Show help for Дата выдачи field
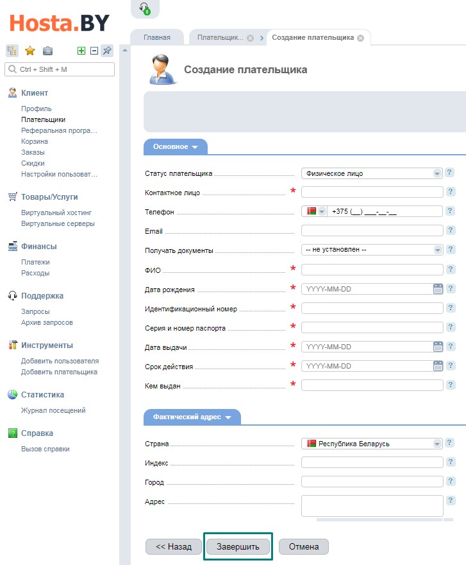 [x=451, y=346]
